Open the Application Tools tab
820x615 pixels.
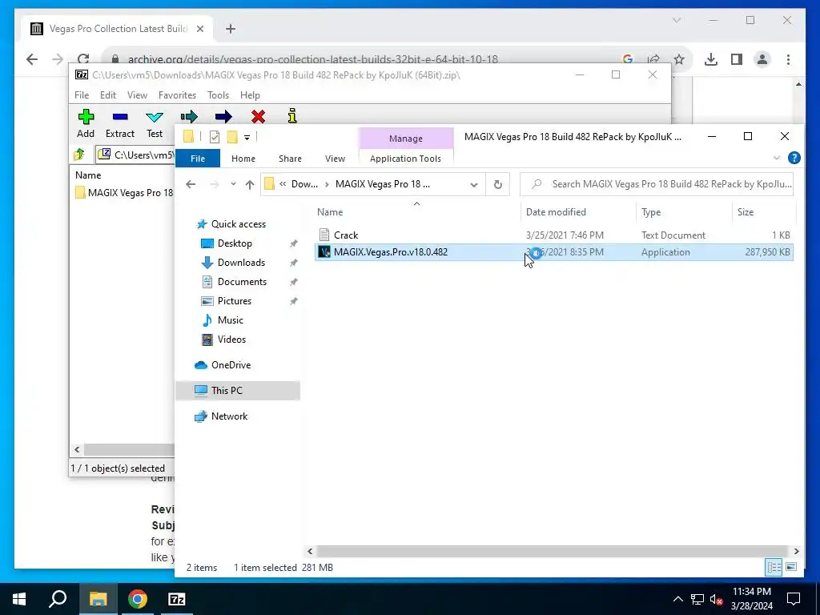pyautogui.click(x=405, y=159)
